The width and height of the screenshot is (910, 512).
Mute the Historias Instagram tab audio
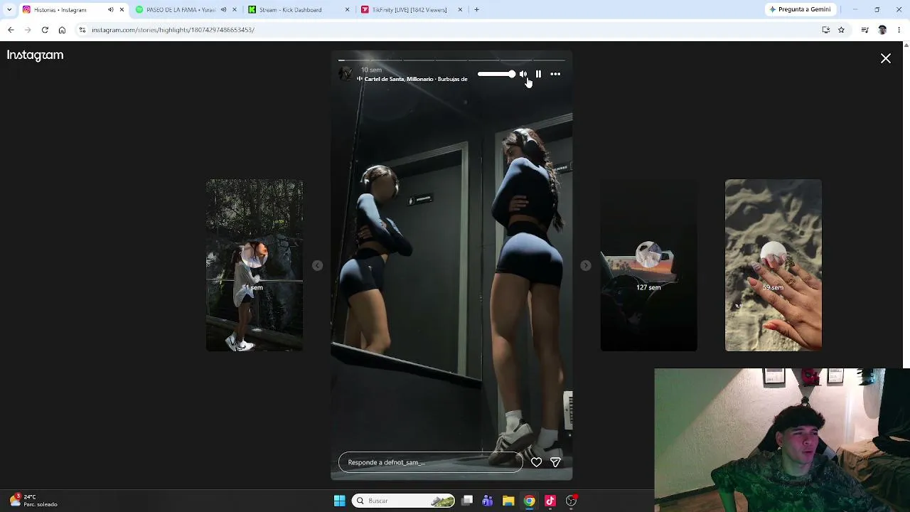tap(110, 10)
